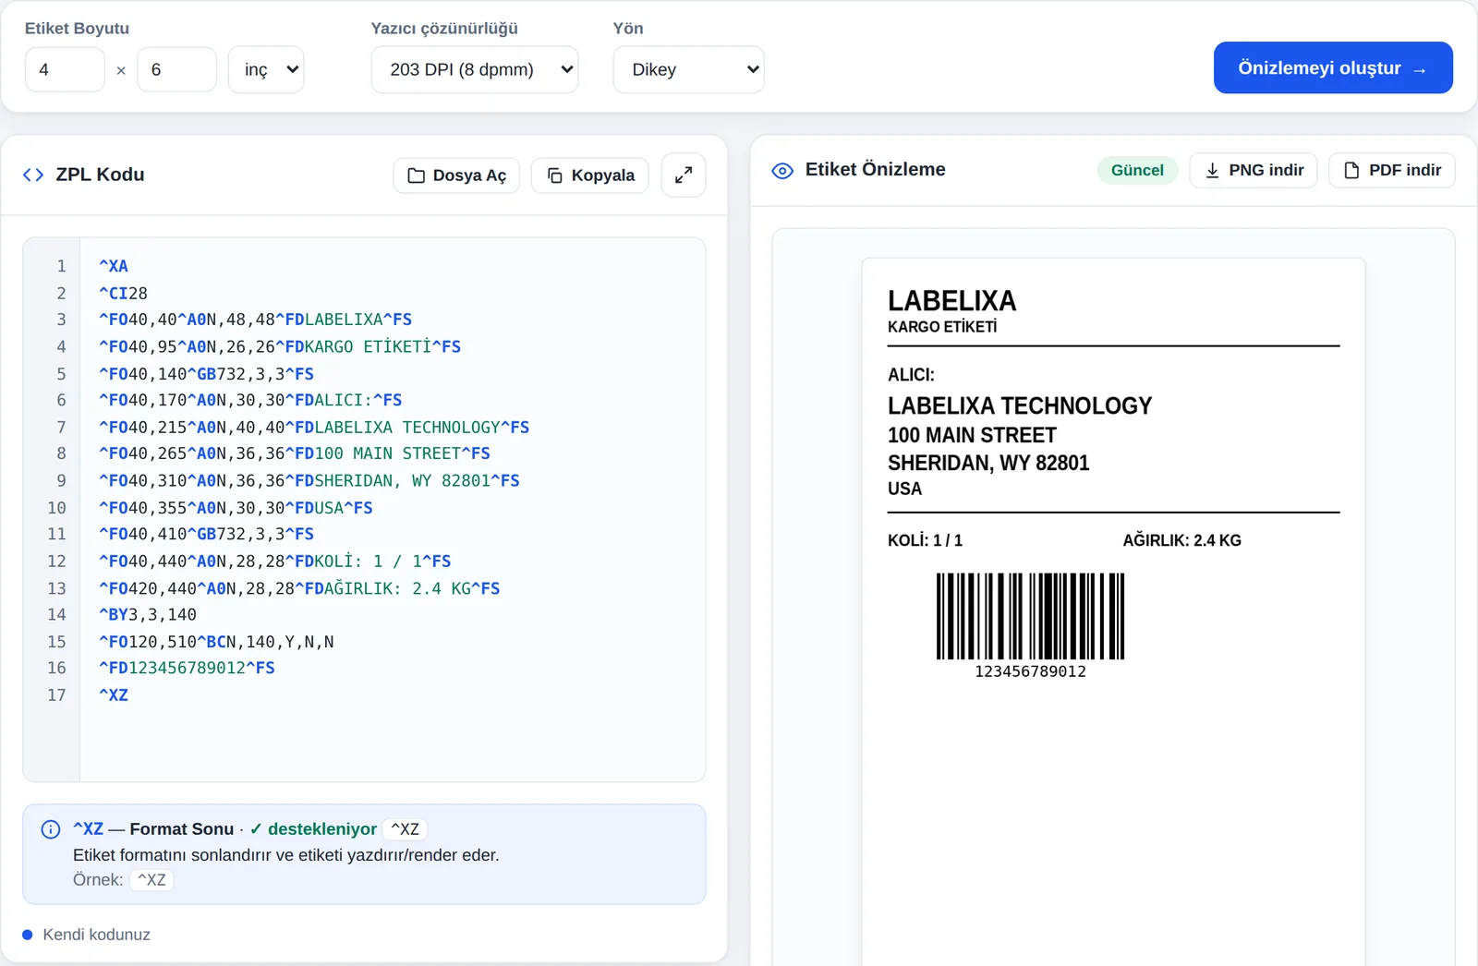This screenshot has height=966, width=1478.
Task: Click the label width field containing 4
Action: click(65, 69)
